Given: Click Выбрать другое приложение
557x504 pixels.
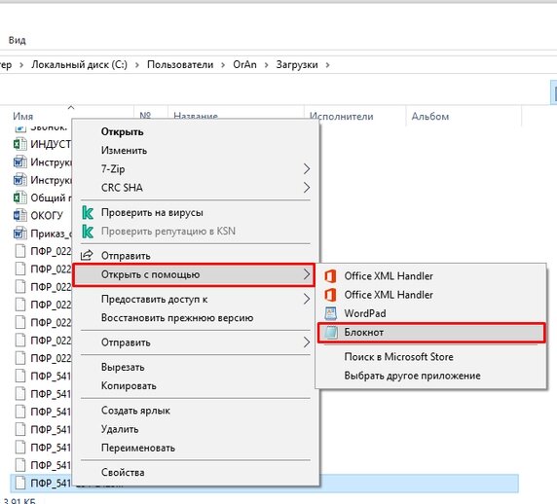Looking at the screenshot, I should [x=412, y=376].
